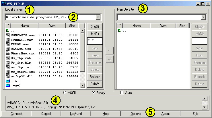Click the remote ChgDir button

point(200,27)
